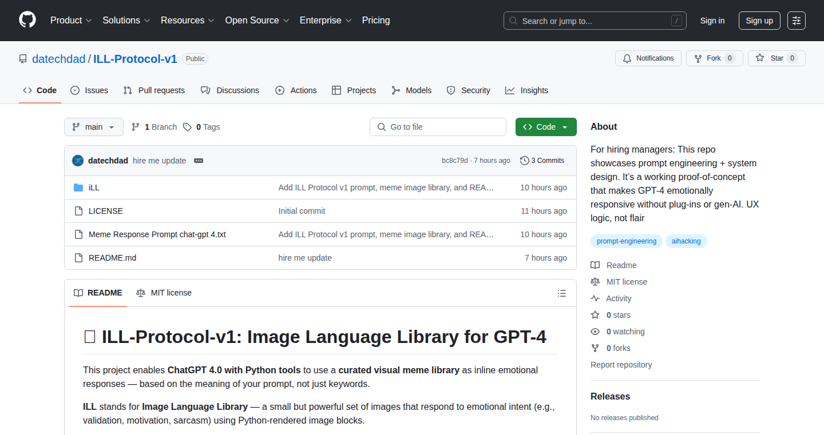Click the scale icon beside MIT license in About

[x=595, y=282]
